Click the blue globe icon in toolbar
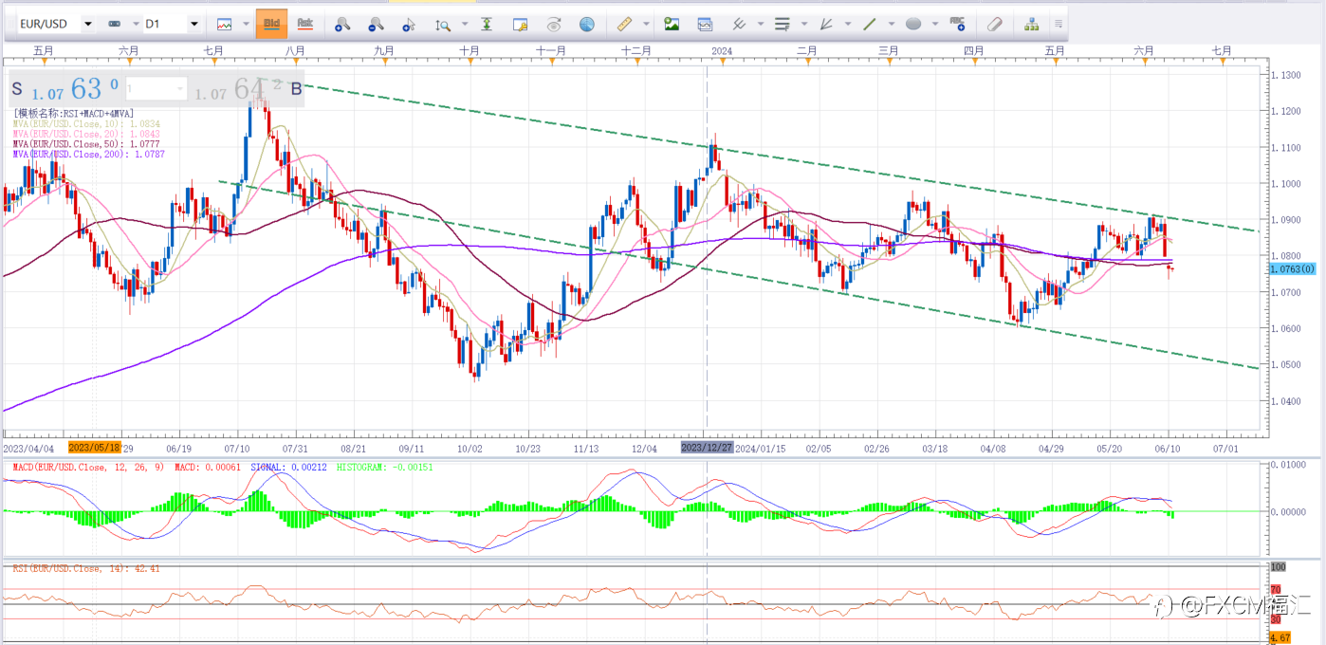This screenshot has height=645, width=1326. [587, 24]
